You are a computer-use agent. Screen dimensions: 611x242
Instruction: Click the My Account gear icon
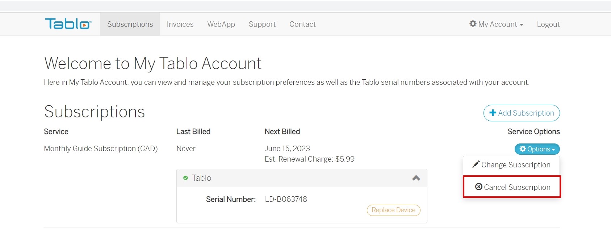pyautogui.click(x=473, y=24)
